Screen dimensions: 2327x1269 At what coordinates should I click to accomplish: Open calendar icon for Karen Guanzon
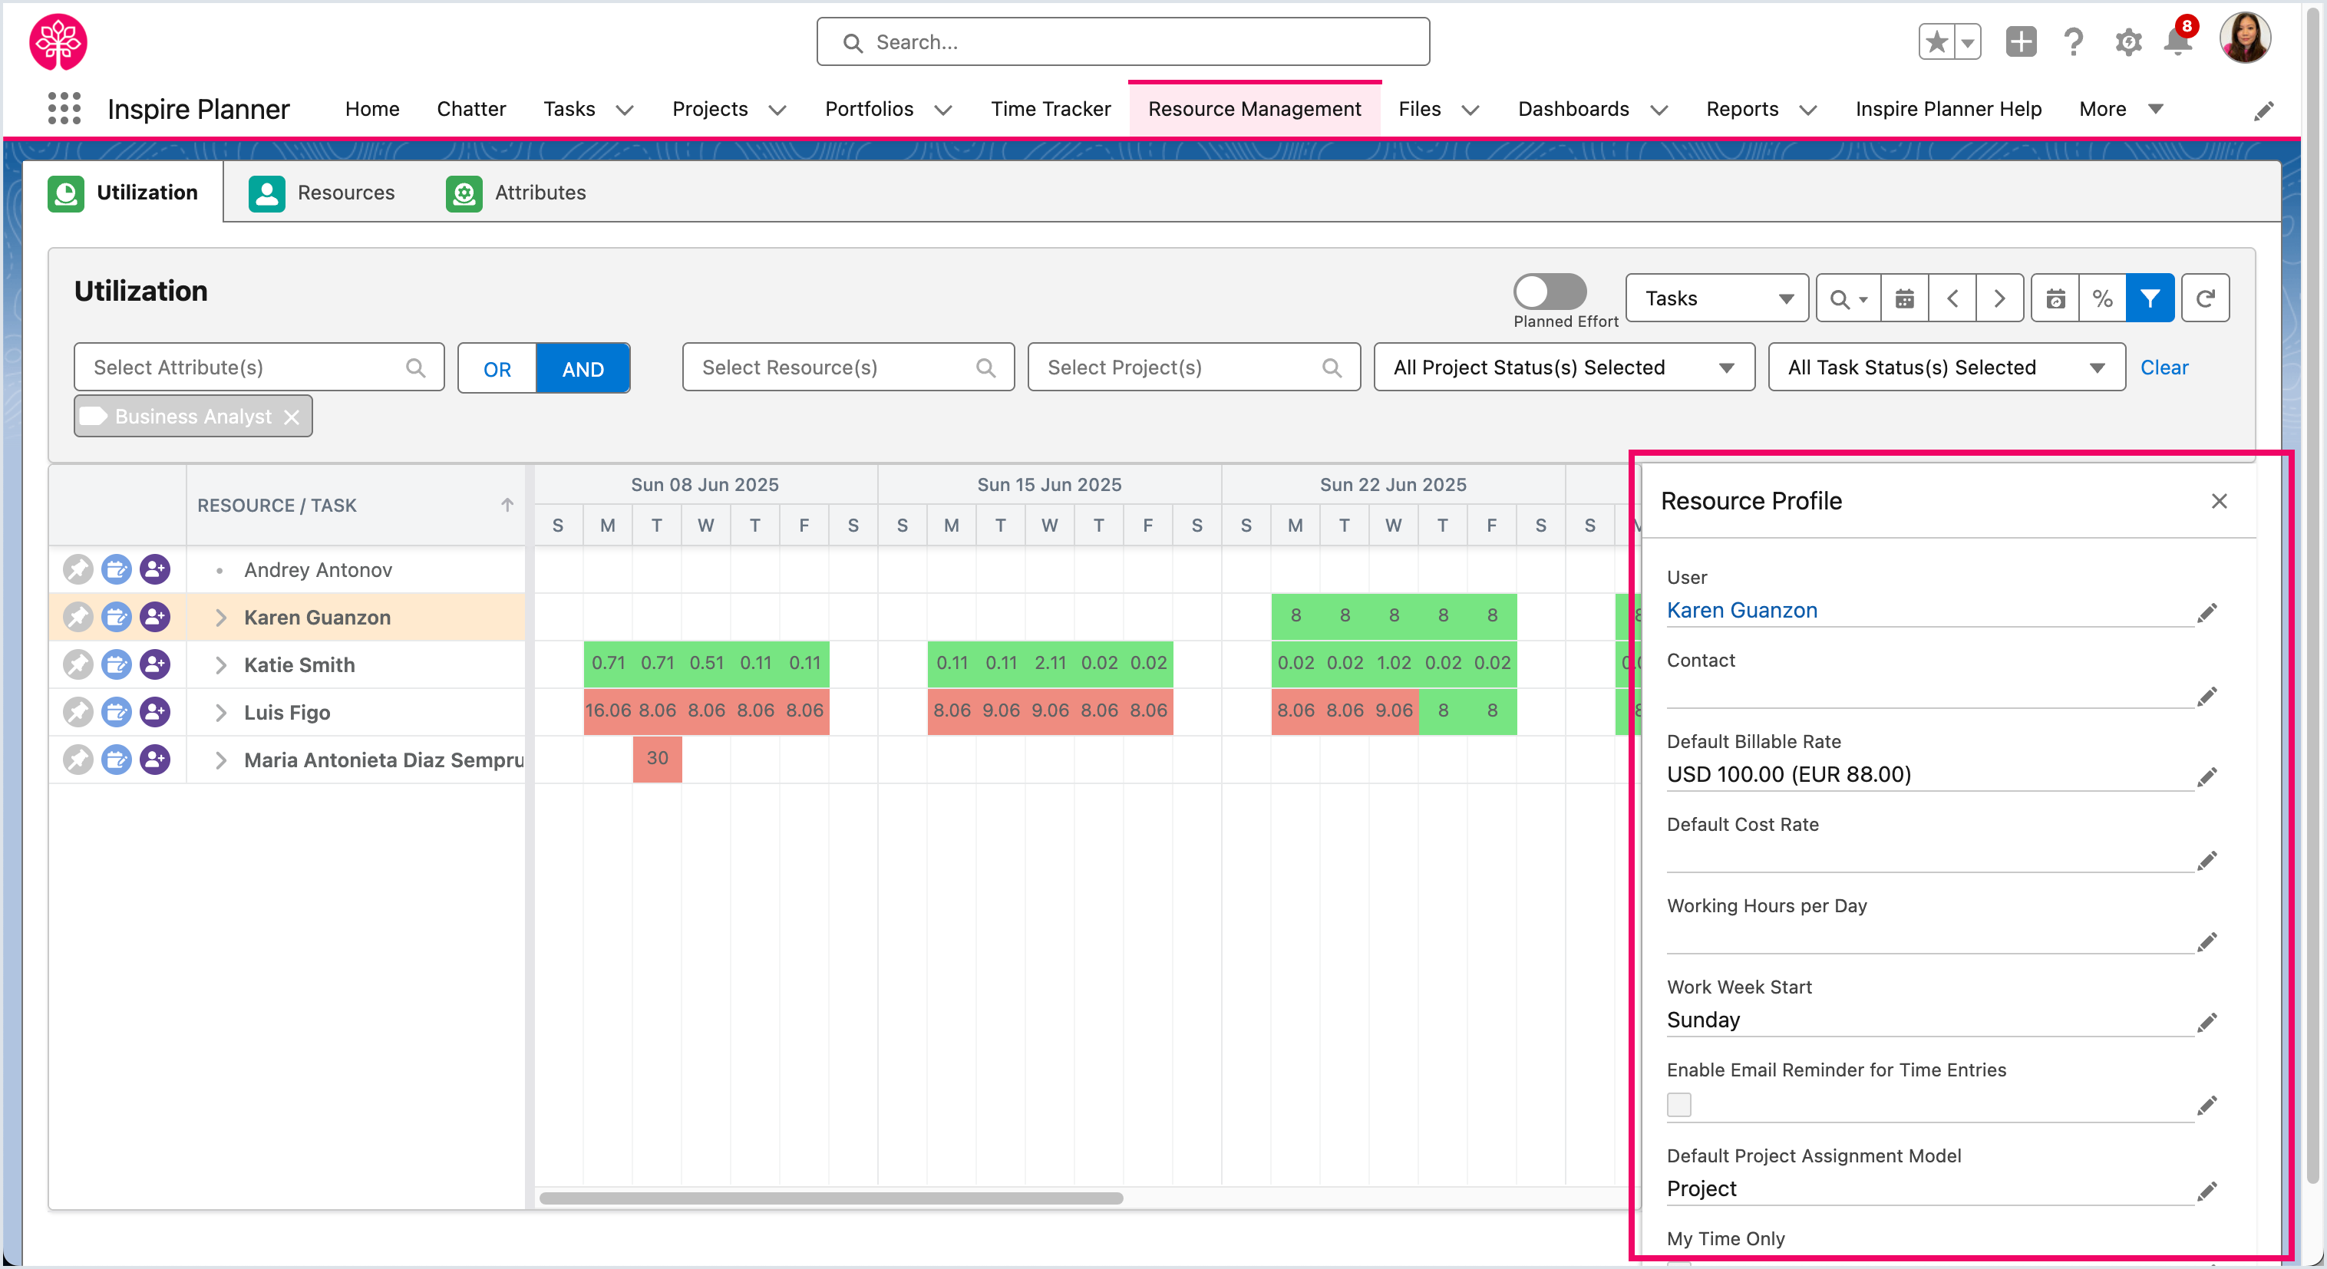click(117, 618)
